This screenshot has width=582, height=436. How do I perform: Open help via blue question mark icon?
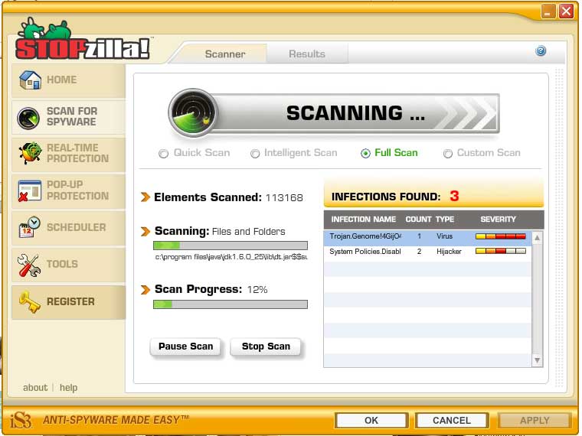[x=541, y=50]
